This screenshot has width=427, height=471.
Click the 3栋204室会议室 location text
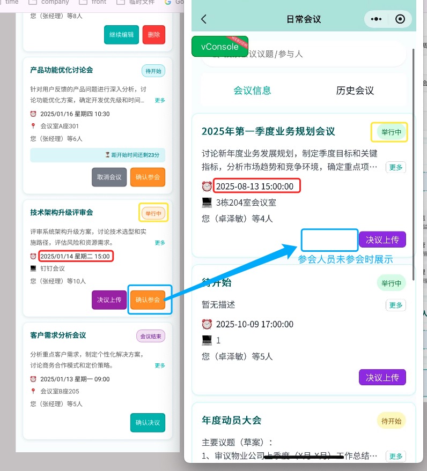[x=246, y=203]
